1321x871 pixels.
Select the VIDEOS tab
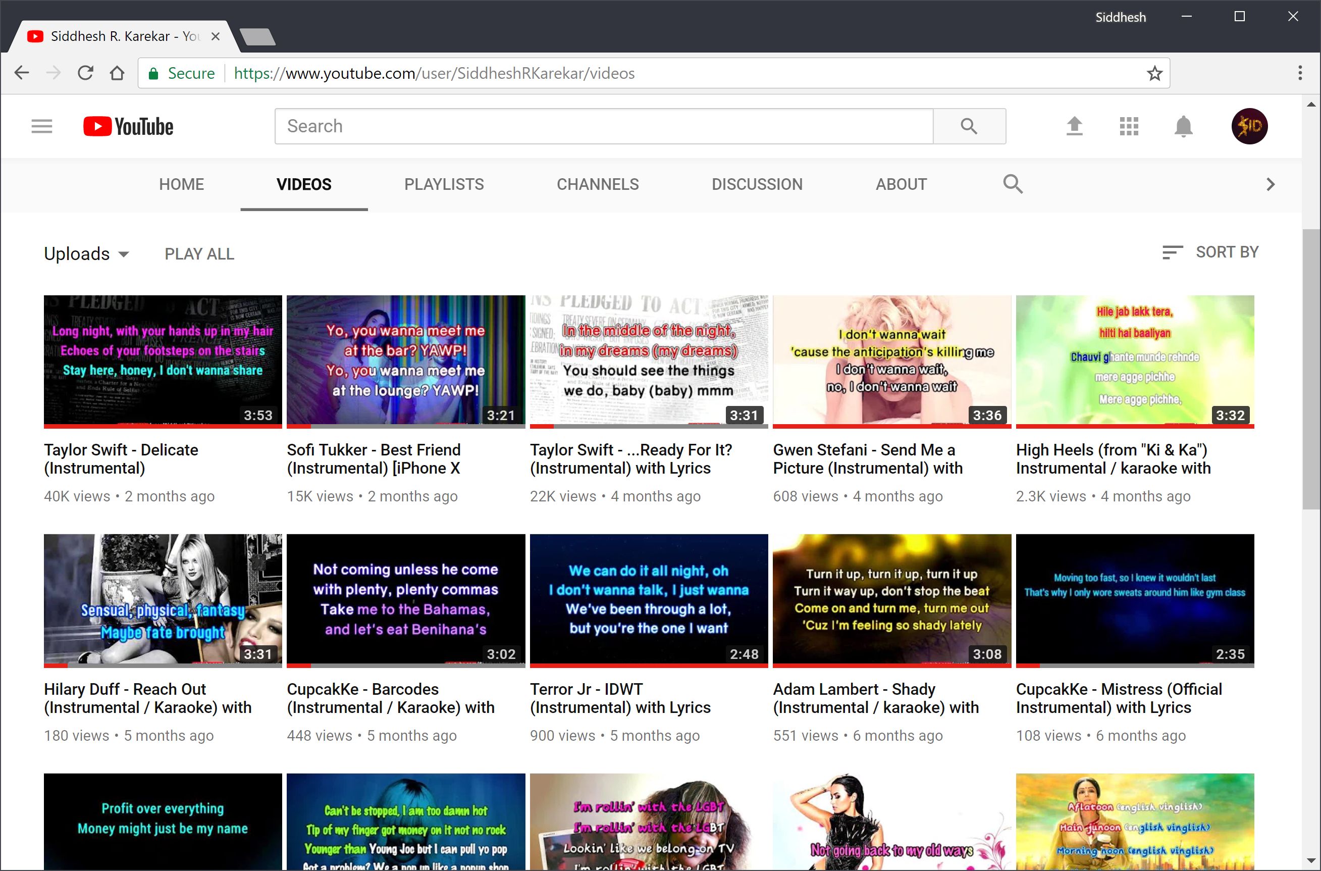tap(304, 184)
